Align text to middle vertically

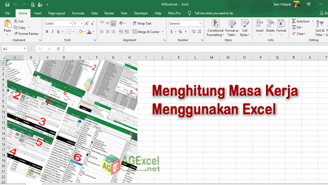[x=108, y=23]
